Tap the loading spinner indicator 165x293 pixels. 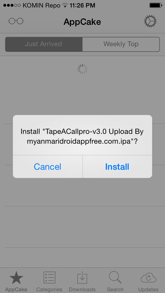pos(82,69)
